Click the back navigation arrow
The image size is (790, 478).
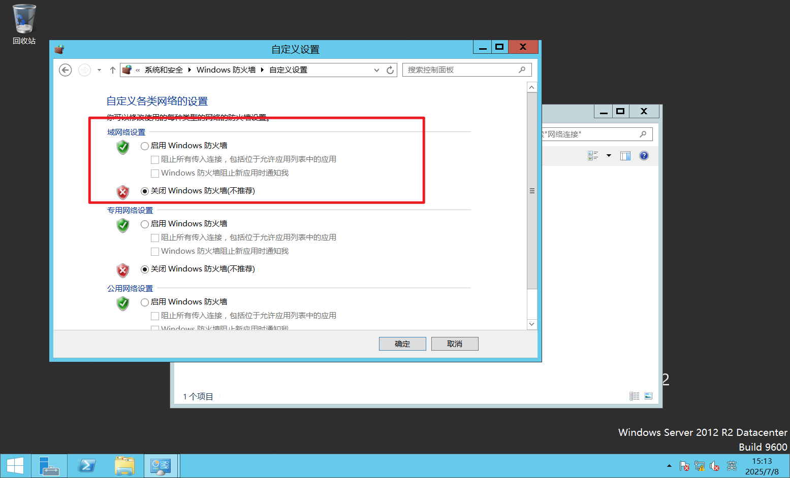point(65,70)
